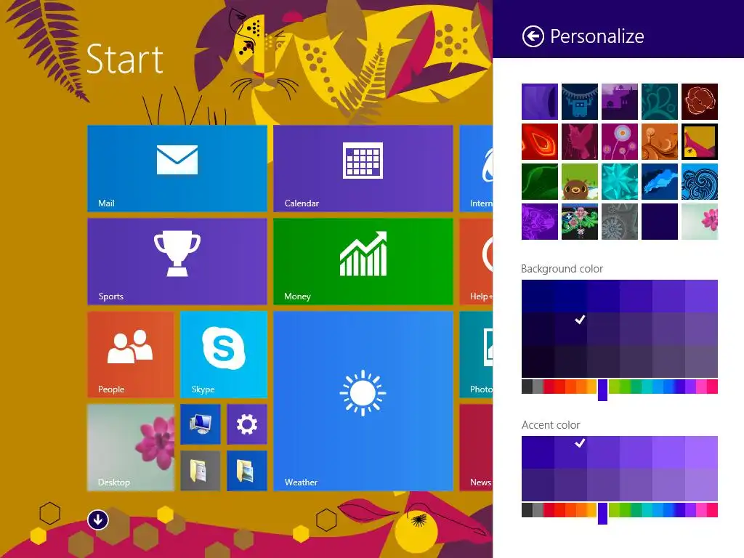This screenshot has width=744, height=558.
Task: Choose the teal star crystal background
Action: (620, 182)
